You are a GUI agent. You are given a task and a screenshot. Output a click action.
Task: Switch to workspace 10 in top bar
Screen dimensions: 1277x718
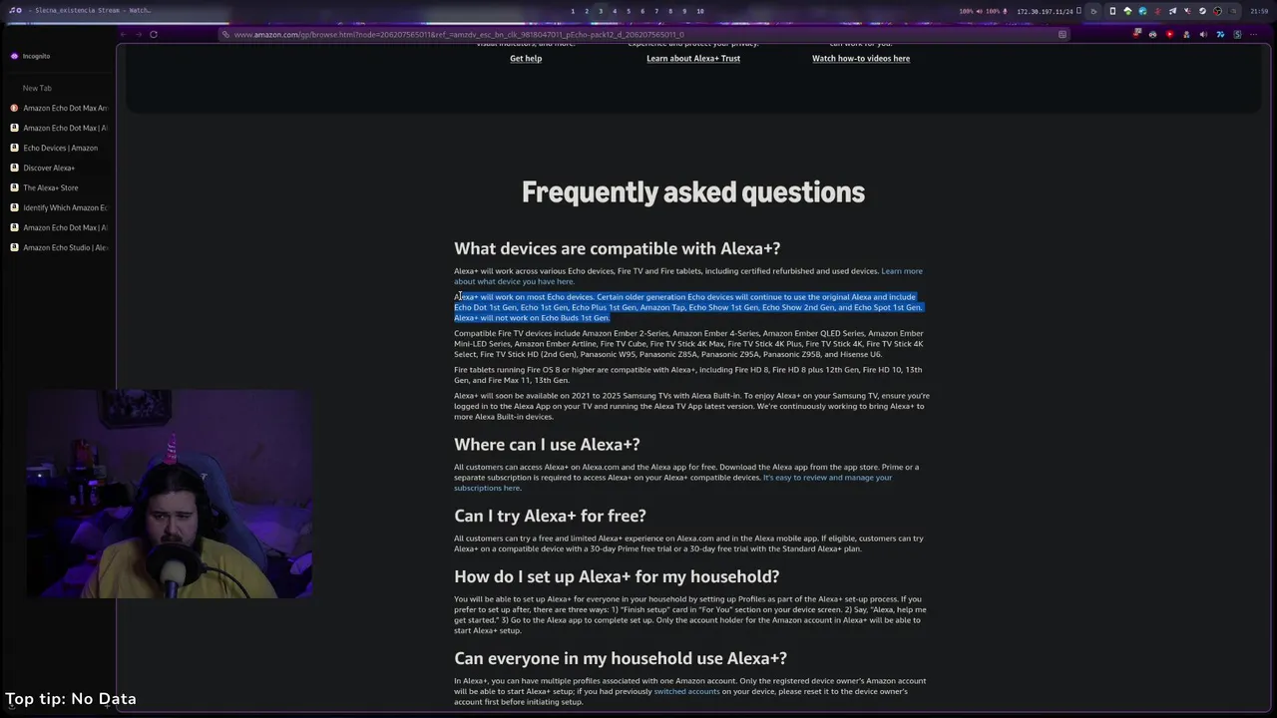699,11
